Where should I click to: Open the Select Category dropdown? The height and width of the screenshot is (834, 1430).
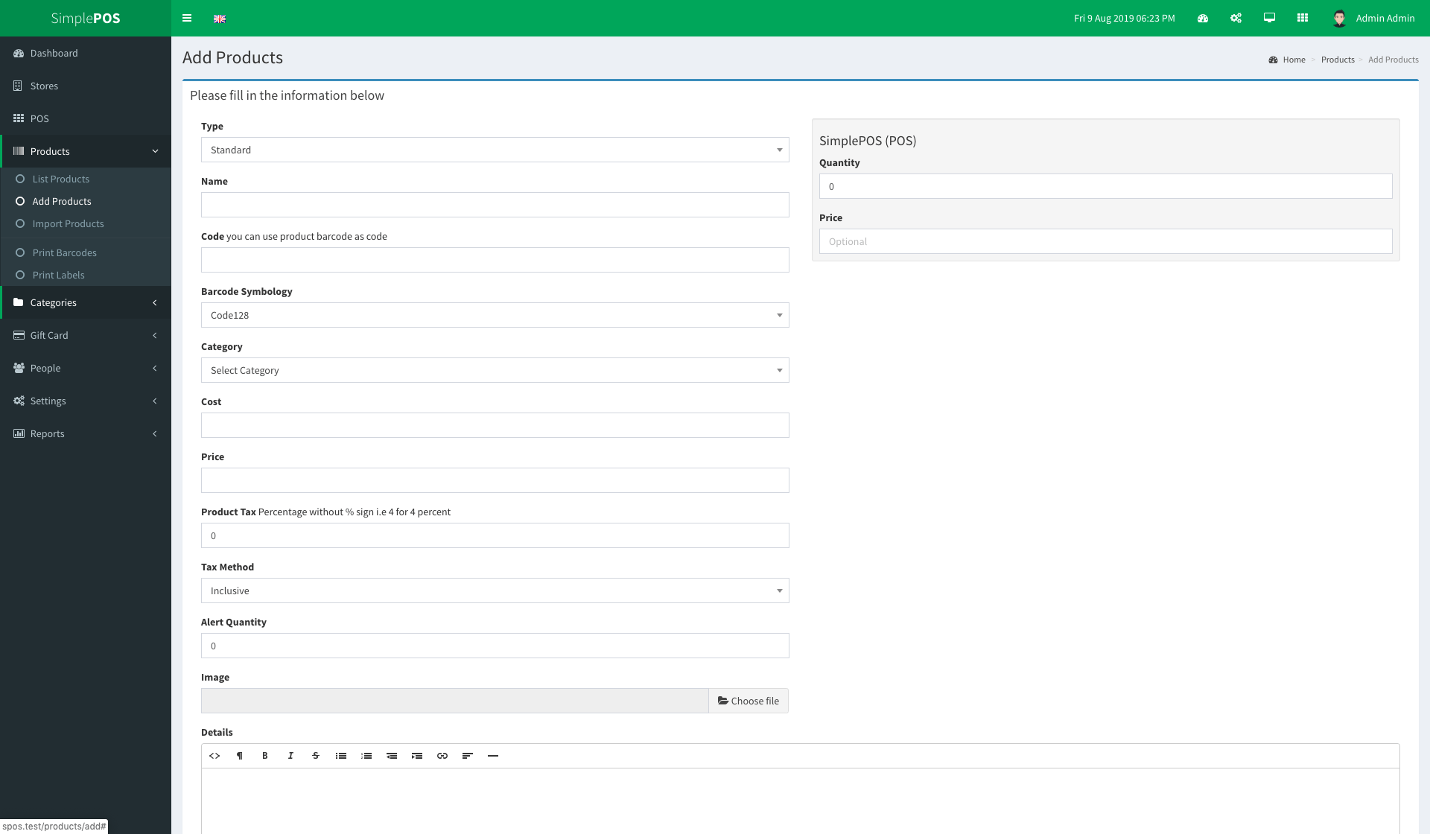[495, 370]
